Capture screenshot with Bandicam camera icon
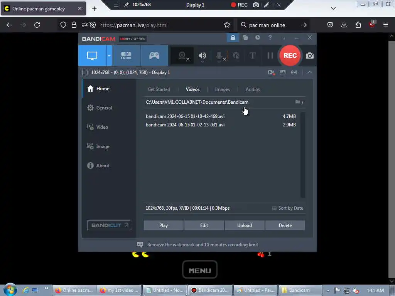Image resolution: width=395 pixels, height=296 pixels. pyautogui.click(x=310, y=55)
